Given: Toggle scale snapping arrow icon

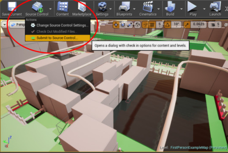Looking at the screenshot, I should [187, 25].
